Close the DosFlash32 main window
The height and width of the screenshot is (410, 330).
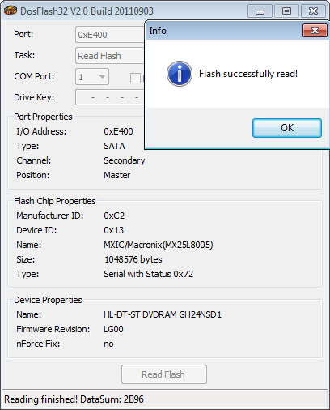(313, 11)
